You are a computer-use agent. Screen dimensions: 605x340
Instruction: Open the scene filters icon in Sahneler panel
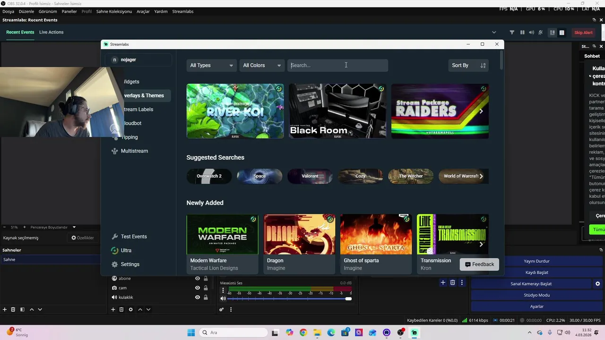point(22,309)
